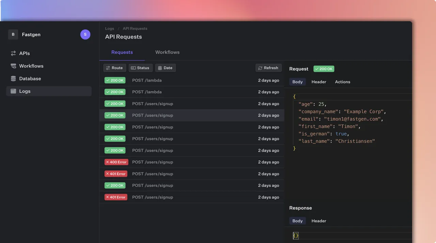
Task: Open the Date filter dropdown
Action: pyautogui.click(x=165, y=68)
